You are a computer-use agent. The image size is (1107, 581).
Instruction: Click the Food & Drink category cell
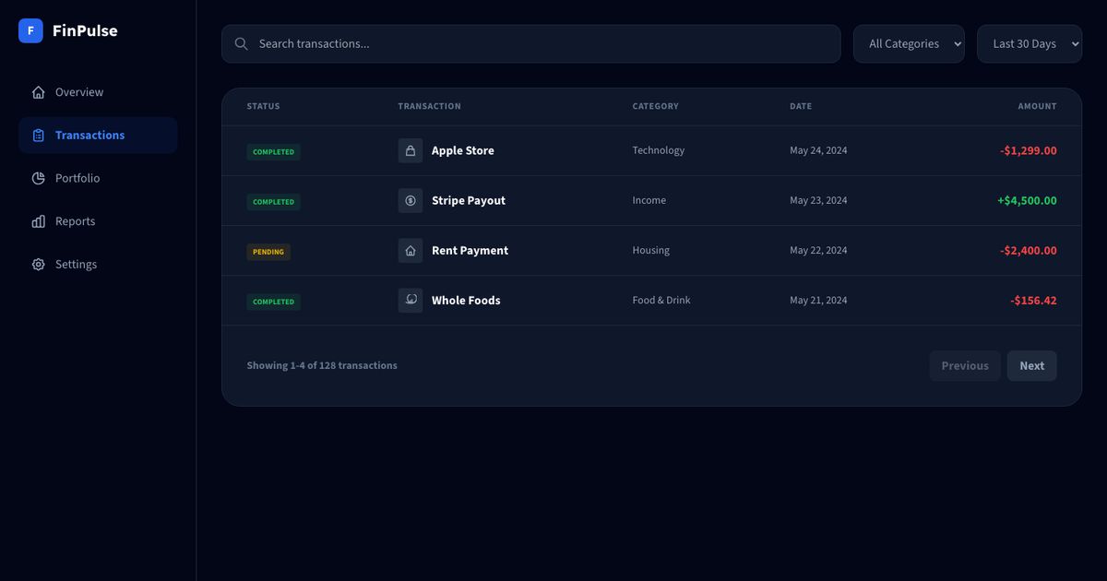661,300
